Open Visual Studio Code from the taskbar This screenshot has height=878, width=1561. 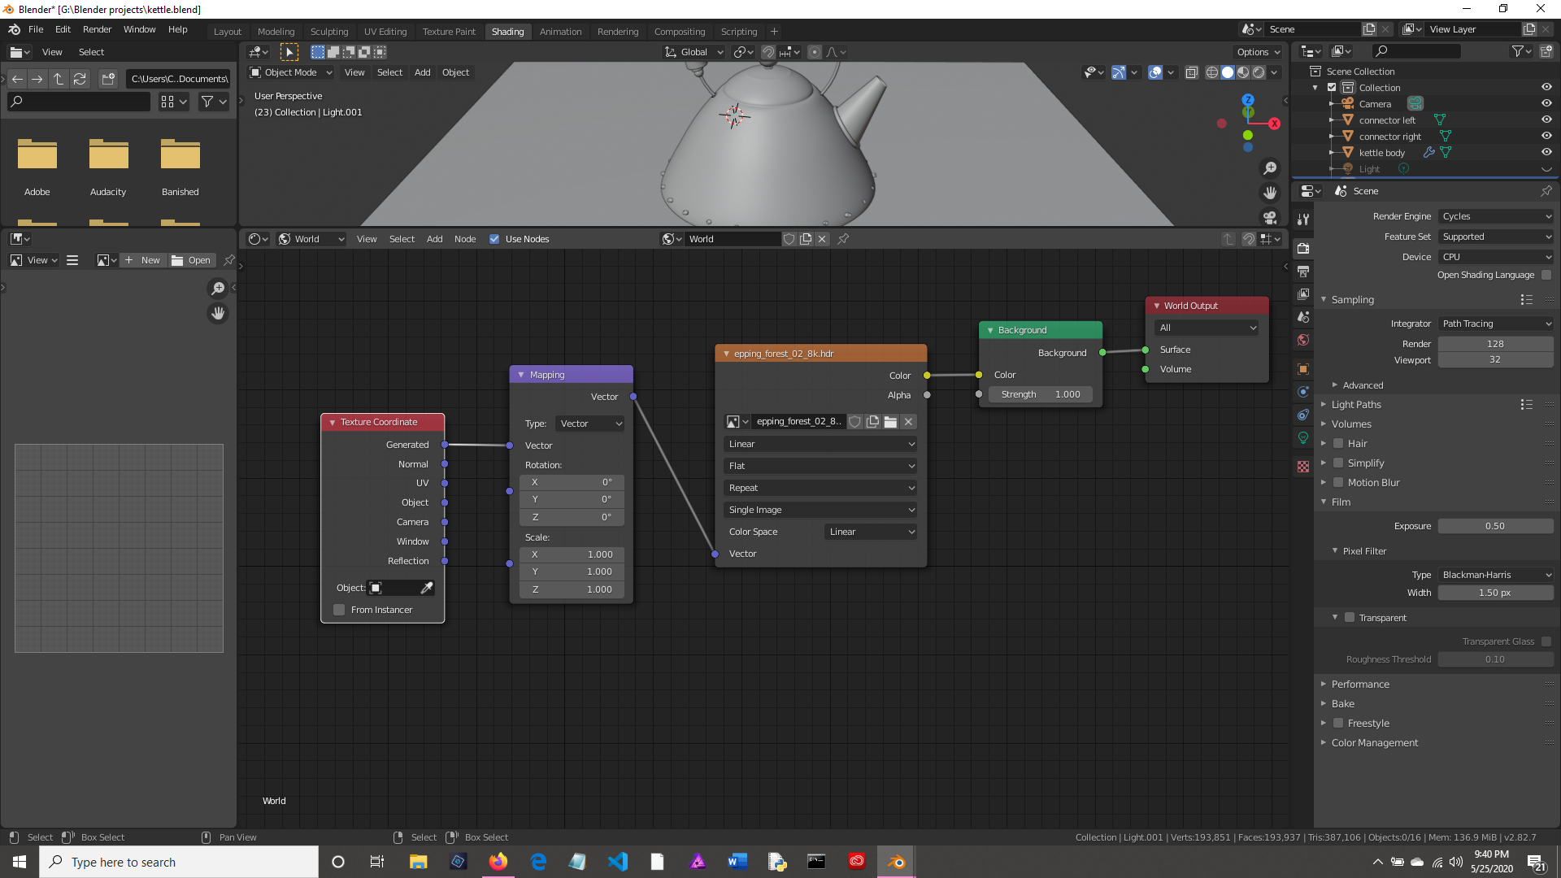tap(618, 862)
